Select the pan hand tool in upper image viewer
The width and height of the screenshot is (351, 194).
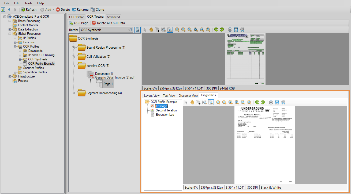tap(151, 30)
